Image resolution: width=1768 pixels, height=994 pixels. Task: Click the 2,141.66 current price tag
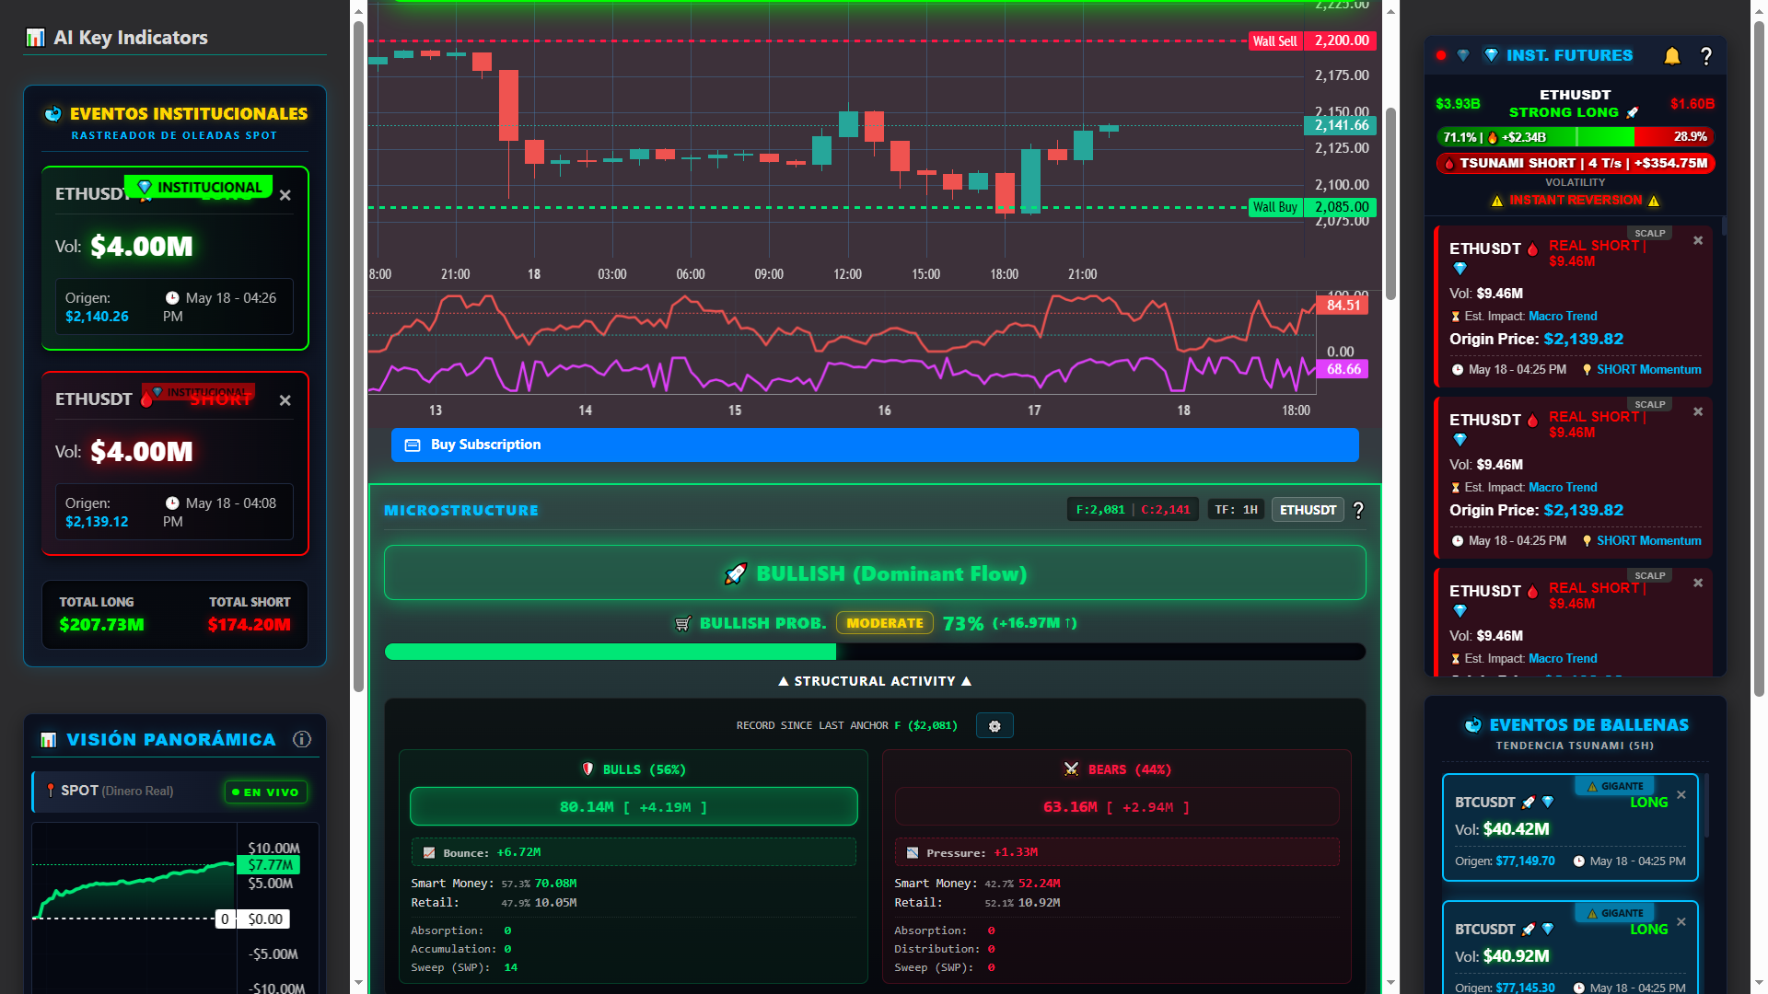click(x=1342, y=125)
